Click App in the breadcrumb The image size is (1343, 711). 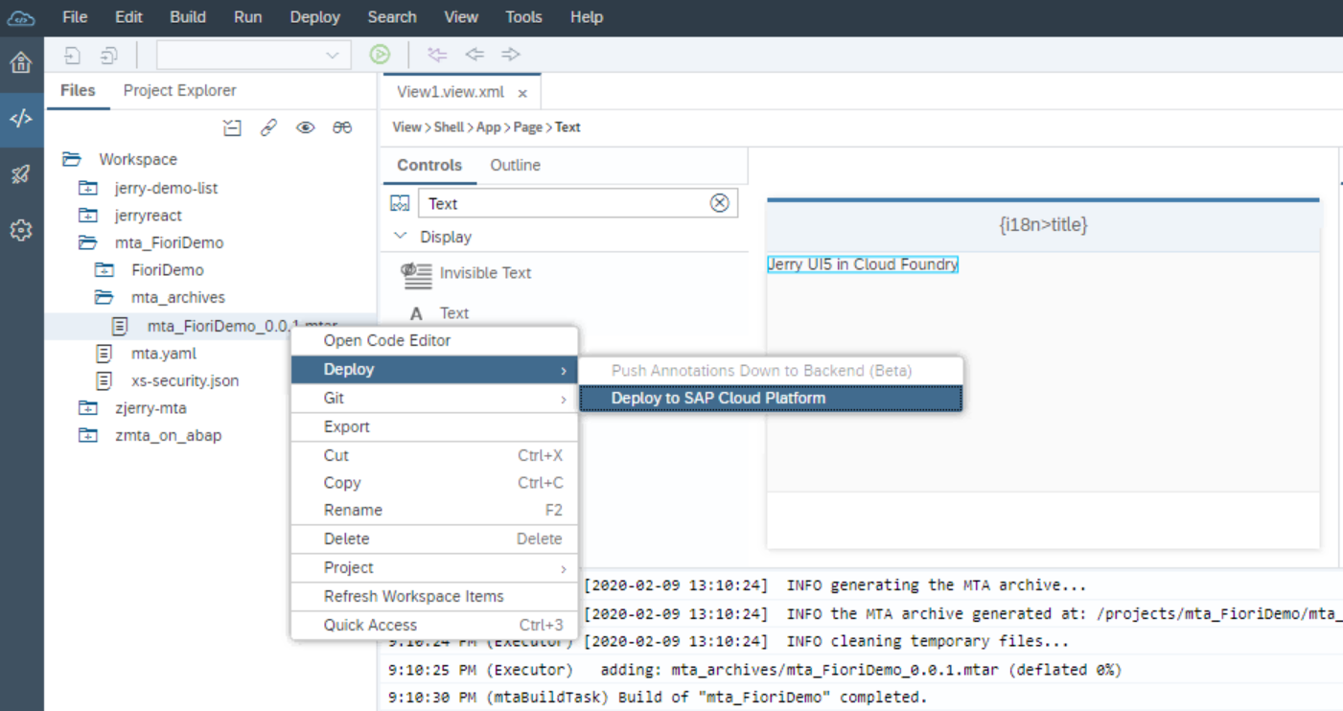[x=489, y=127]
